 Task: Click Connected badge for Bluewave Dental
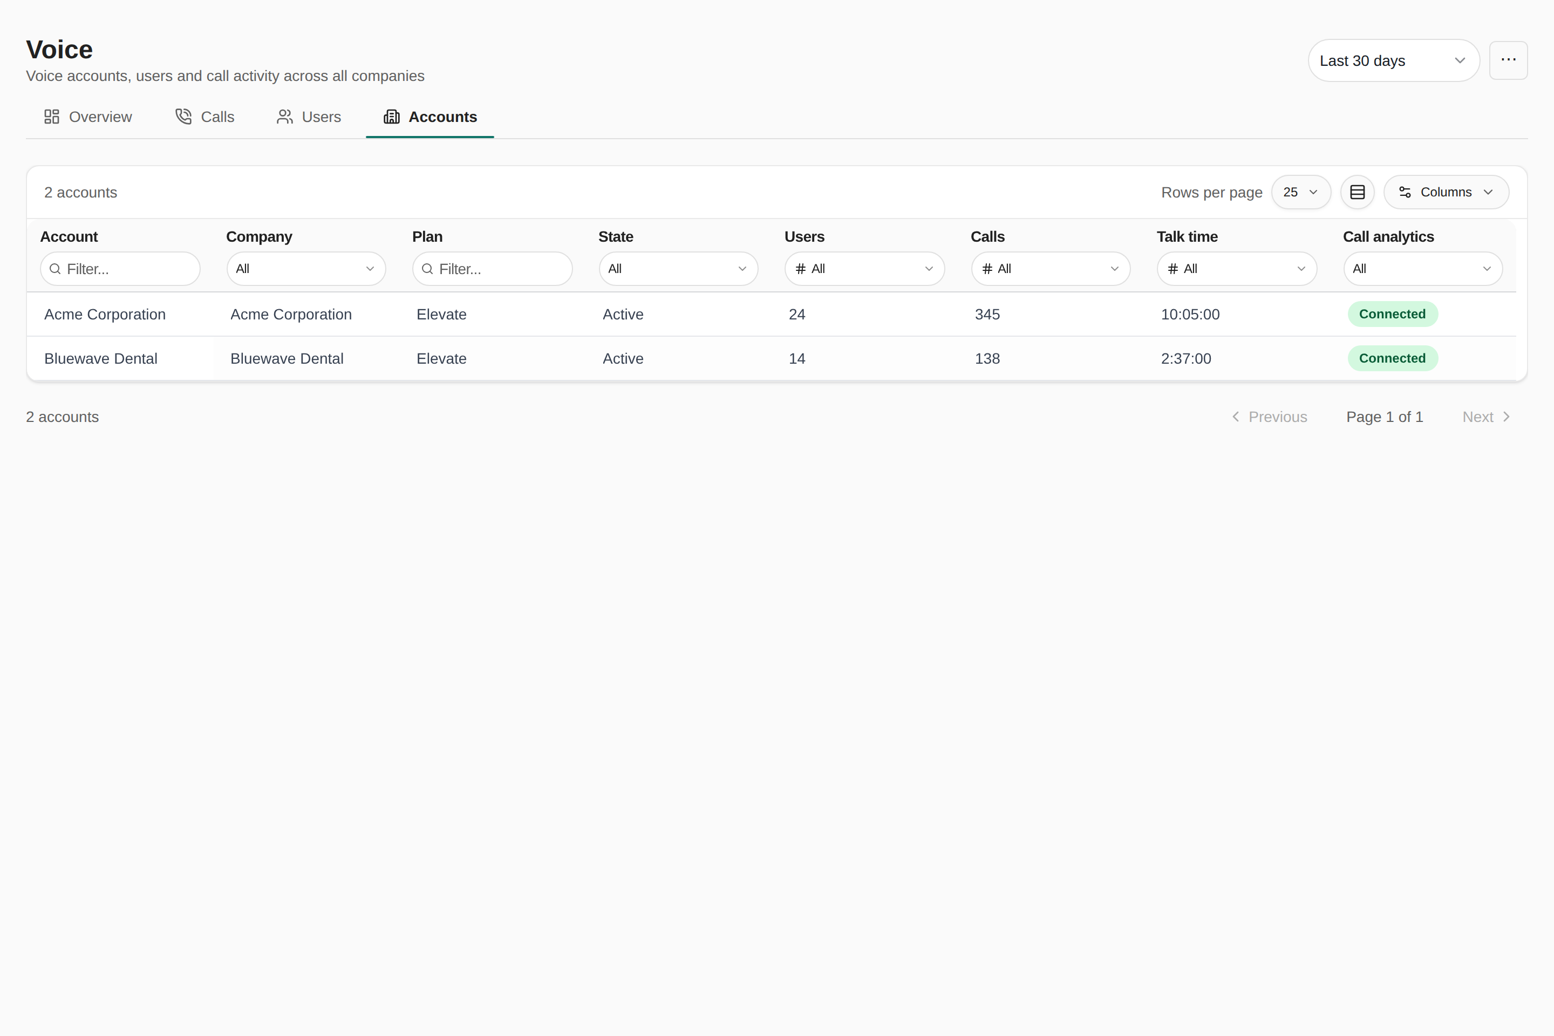click(x=1392, y=359)
